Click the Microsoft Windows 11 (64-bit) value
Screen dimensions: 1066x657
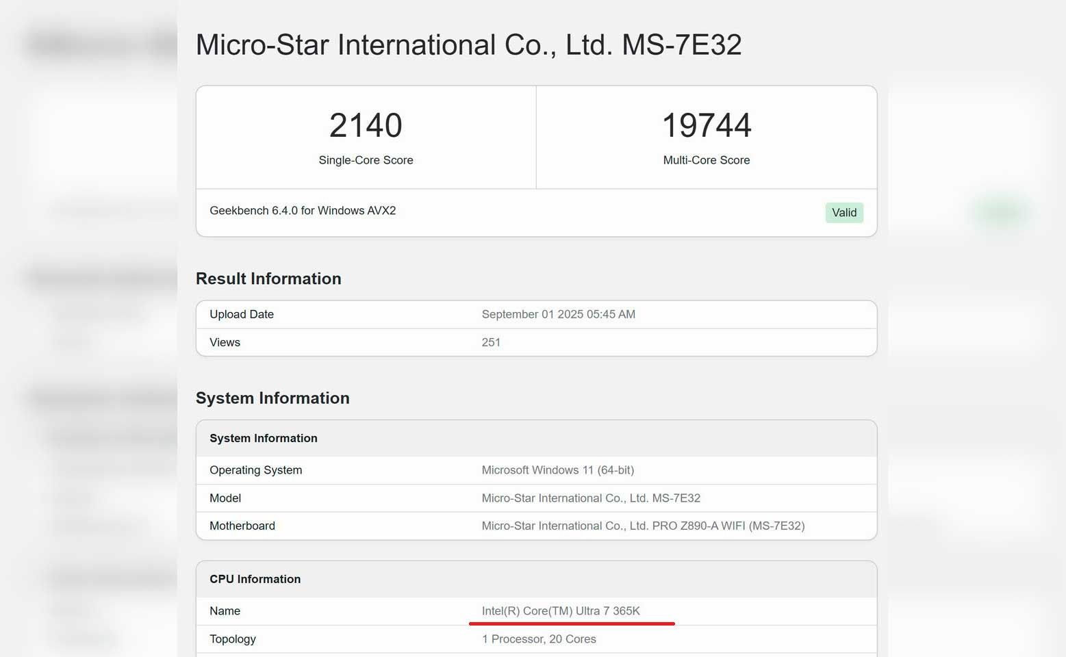557,470
